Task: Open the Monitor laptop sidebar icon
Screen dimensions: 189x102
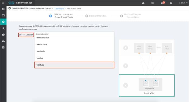Action: [3, 15]
